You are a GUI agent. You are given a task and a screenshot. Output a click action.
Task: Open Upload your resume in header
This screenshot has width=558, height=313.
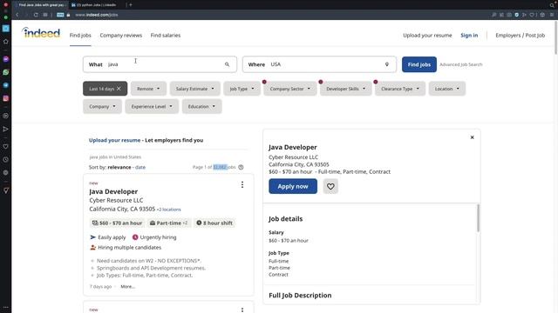[427, 35]
